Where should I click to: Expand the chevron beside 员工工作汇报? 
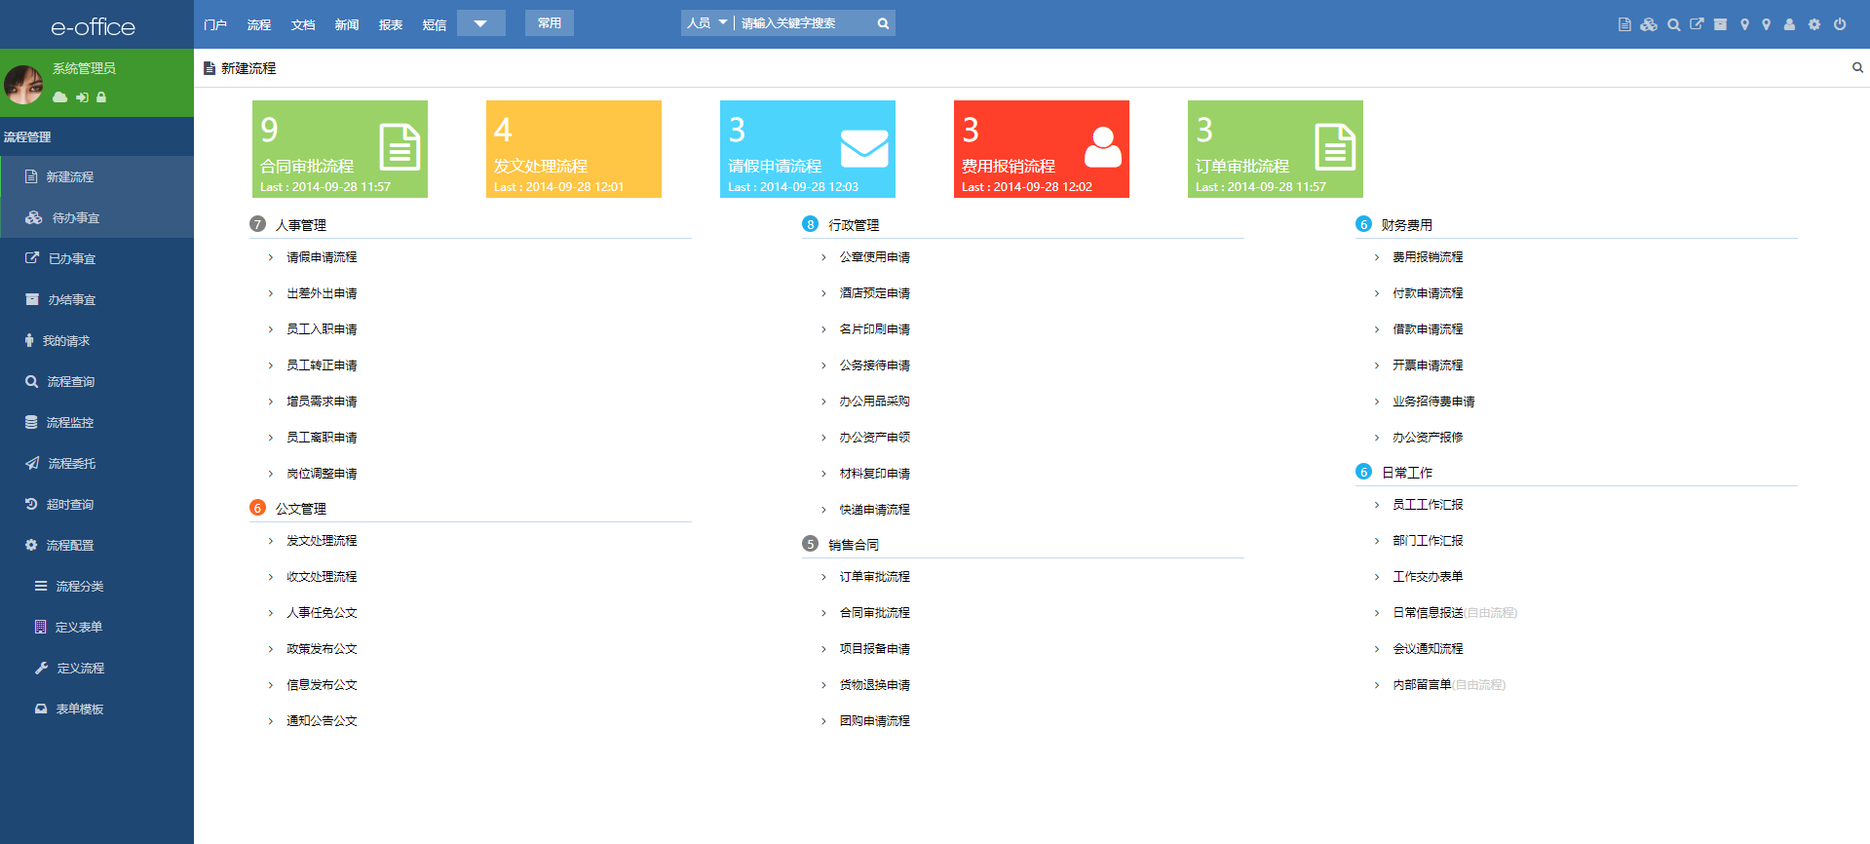pos(1377,505)
